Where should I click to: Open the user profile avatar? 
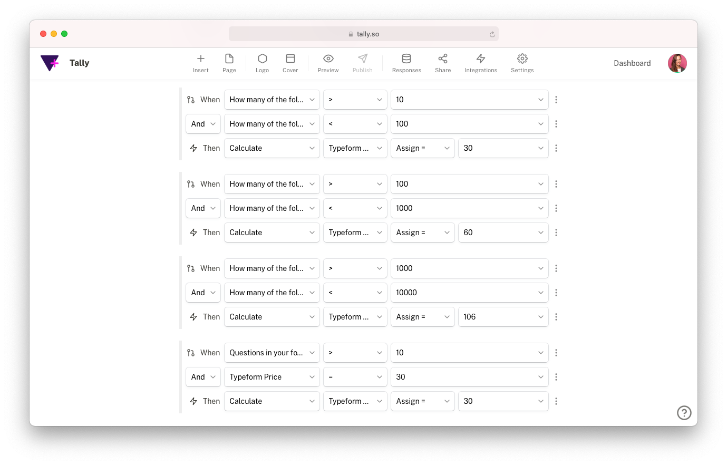pyautogui.click(x=677, y=63)
